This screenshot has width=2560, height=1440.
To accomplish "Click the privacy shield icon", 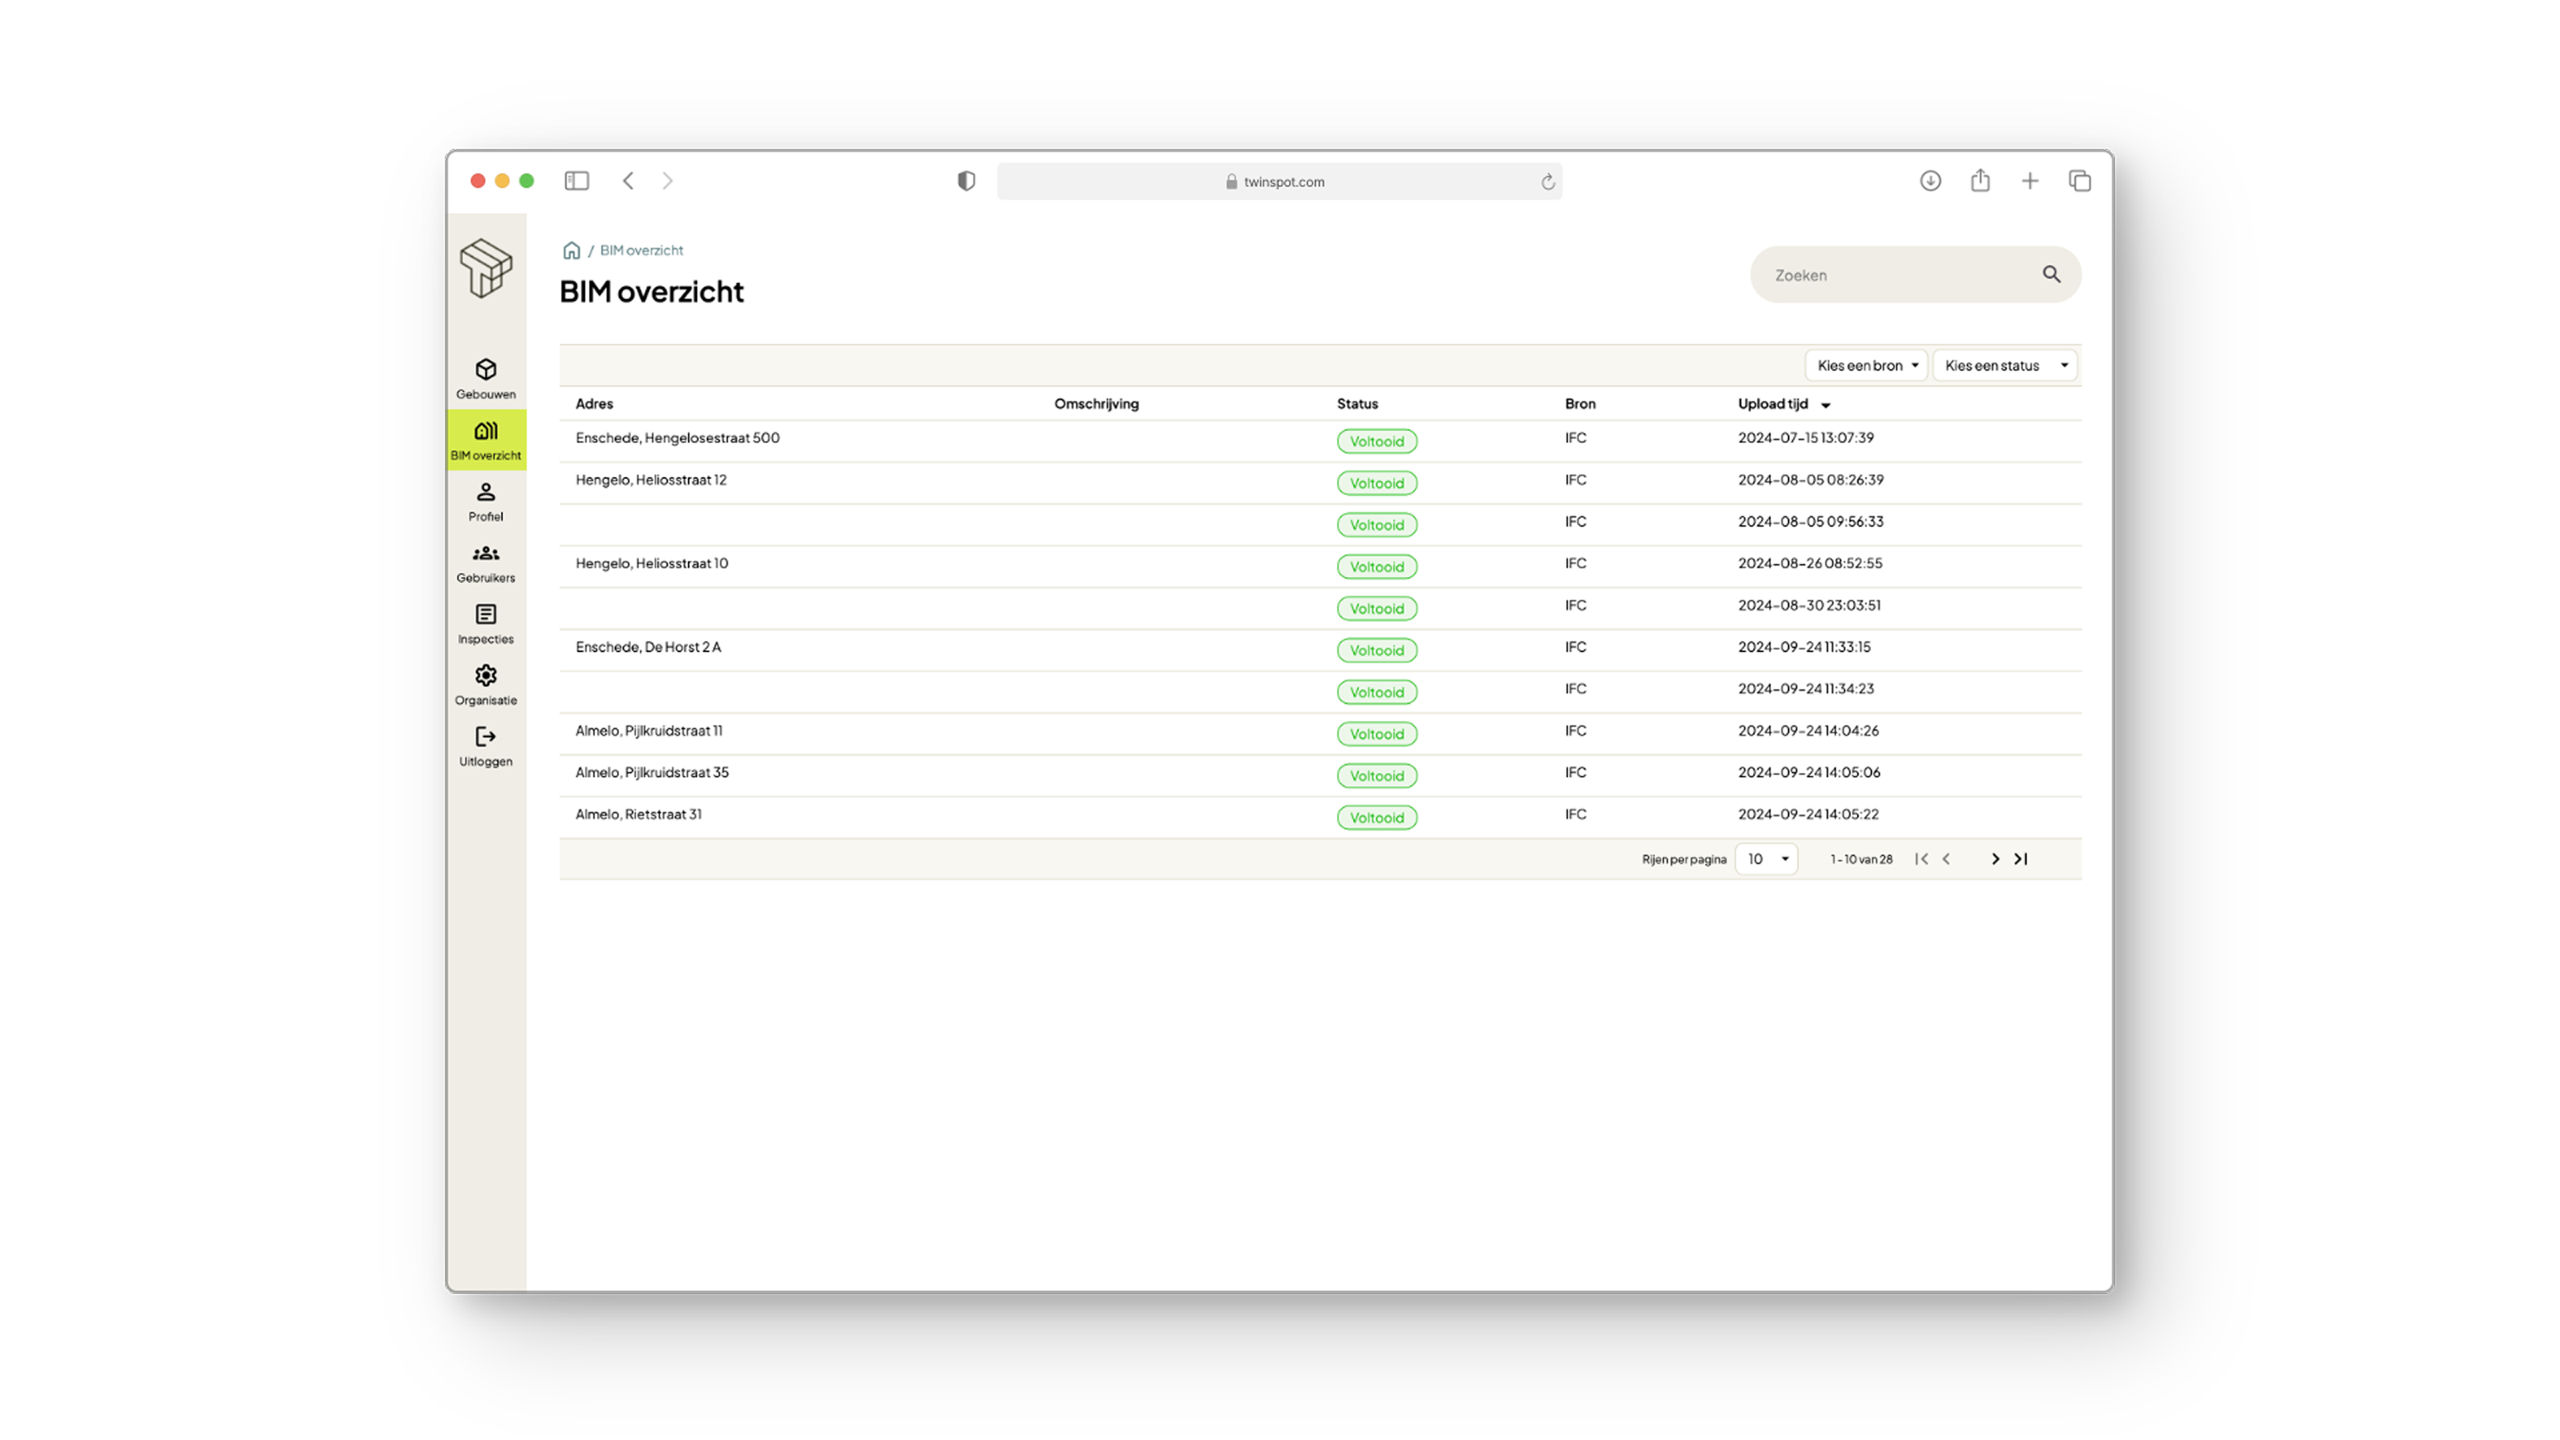I will 966,181.
